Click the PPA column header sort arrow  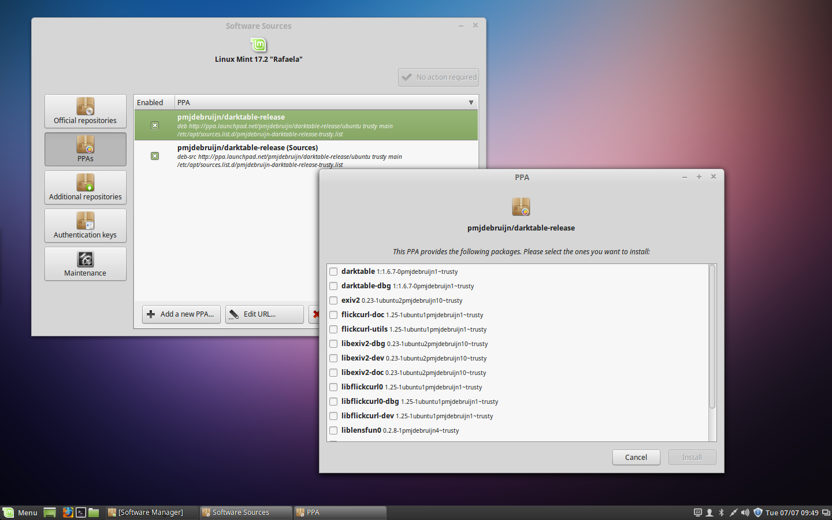click(471, 102)
